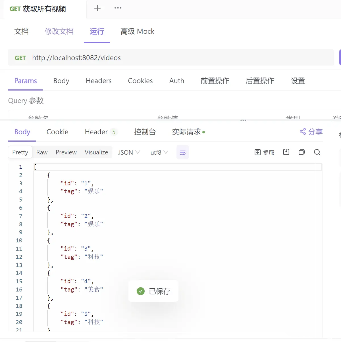Click the panel divider ellipsis handle

coord(243,120)
